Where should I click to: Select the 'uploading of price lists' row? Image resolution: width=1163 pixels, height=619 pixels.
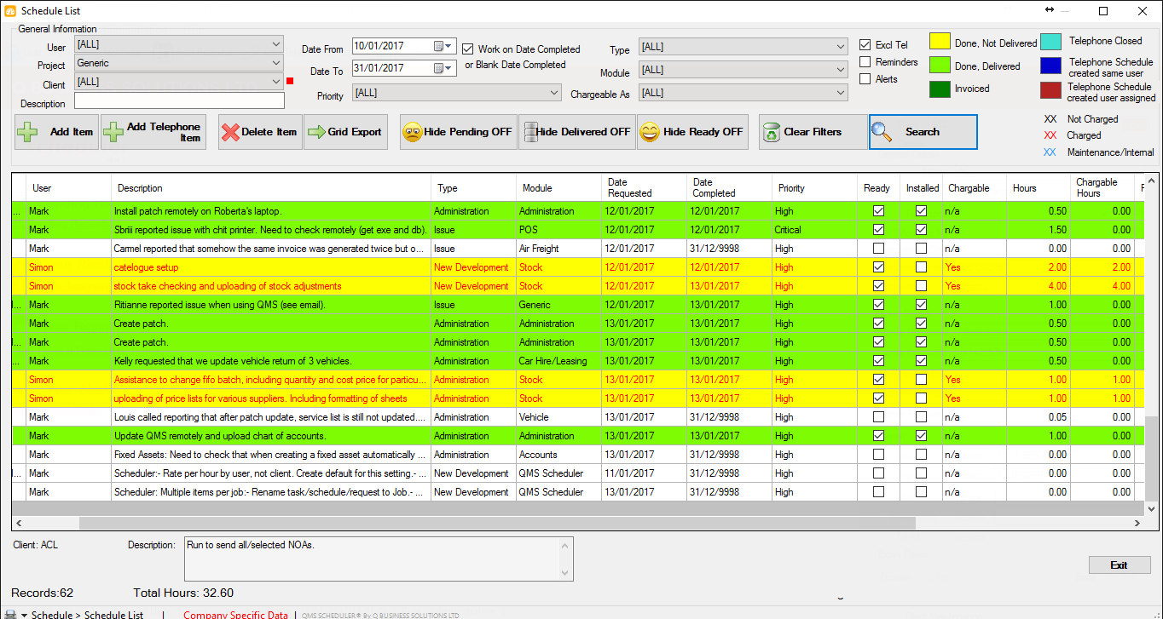(x=578, y=398)
